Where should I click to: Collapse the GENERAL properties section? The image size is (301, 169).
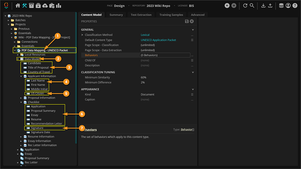(x=193, y=30)
